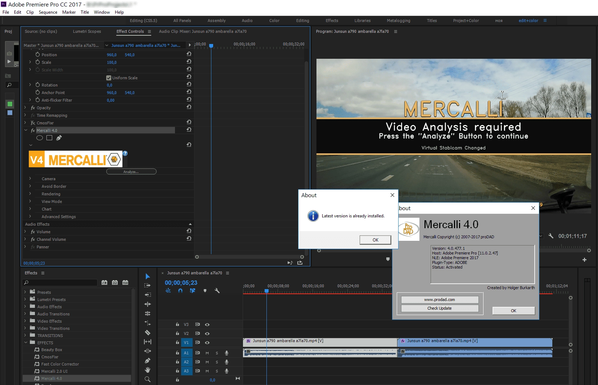598x385 pixels.
Task: Mute audio track A1
Action: click(x=207, y=353)
